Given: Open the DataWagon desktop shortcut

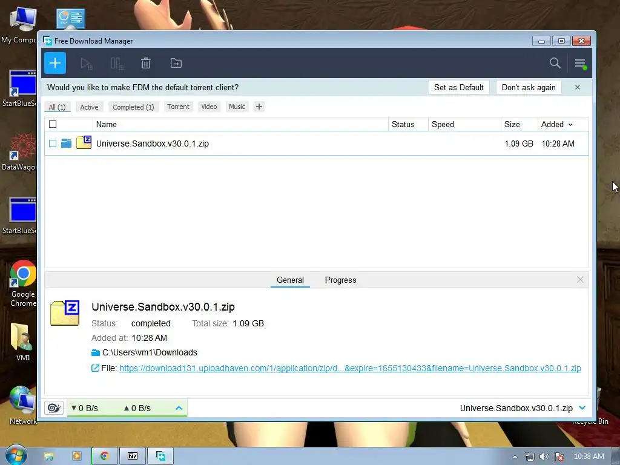Looking at the screenshot, I should [21, 152].
